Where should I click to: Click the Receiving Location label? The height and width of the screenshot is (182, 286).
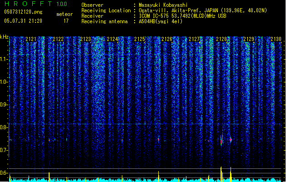[106, 10]
